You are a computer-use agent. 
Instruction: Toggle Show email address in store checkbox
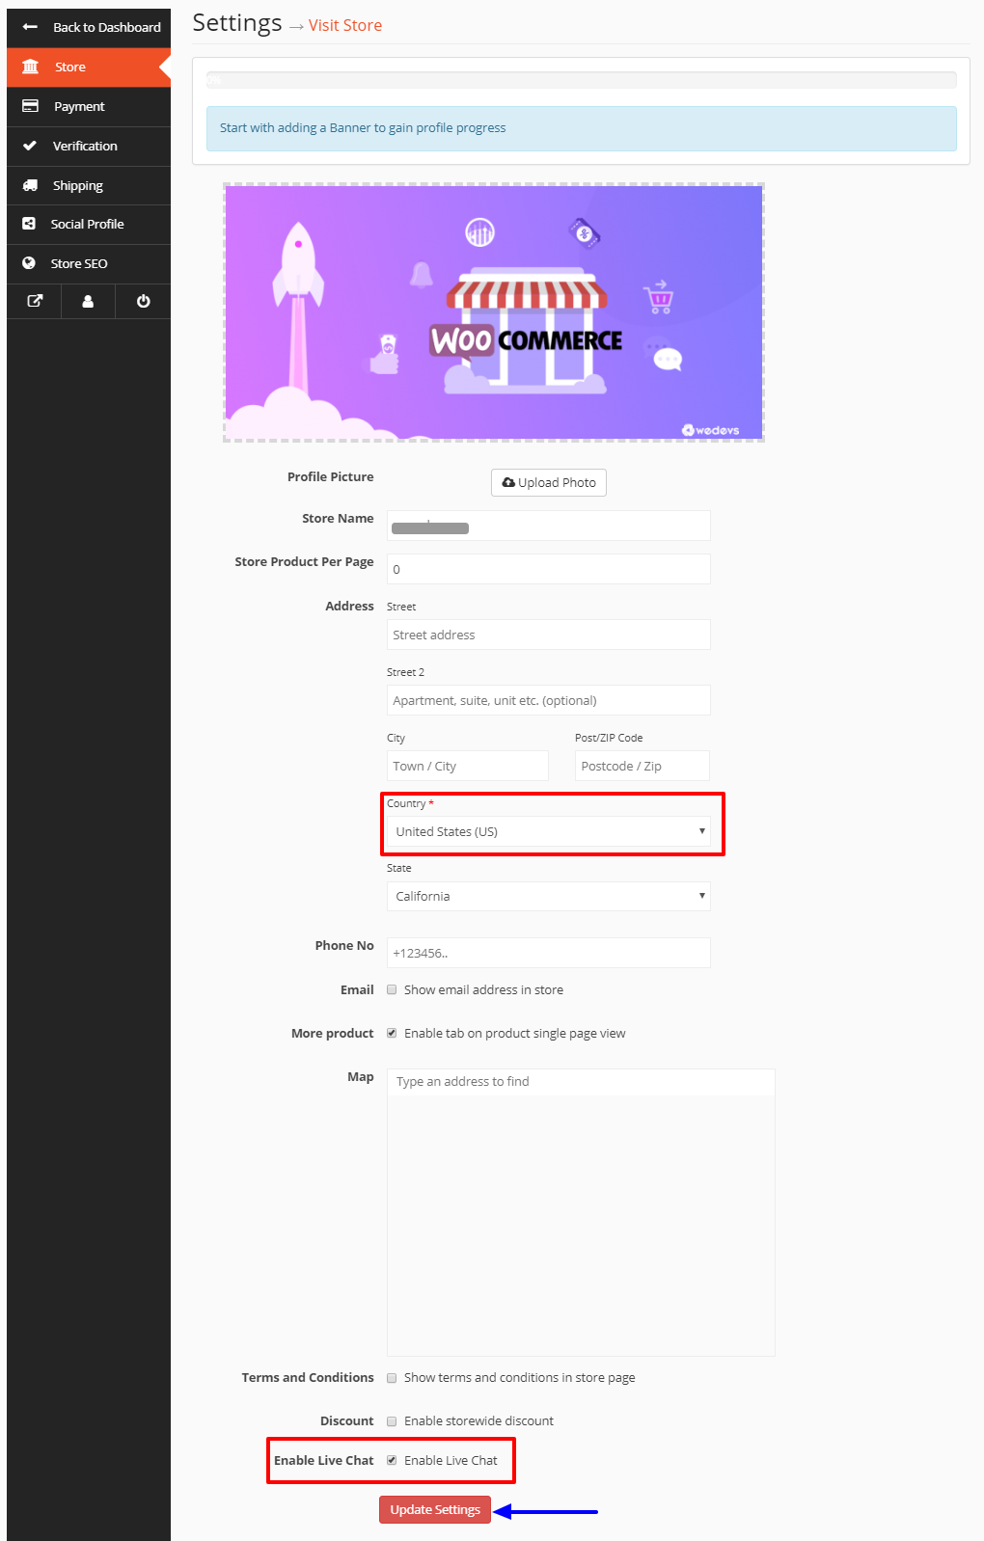click(x=392, y=989)
